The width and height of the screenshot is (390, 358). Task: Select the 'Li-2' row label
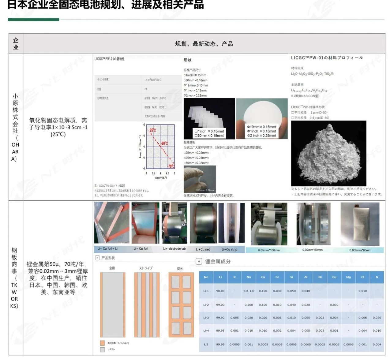coord(206,305)
